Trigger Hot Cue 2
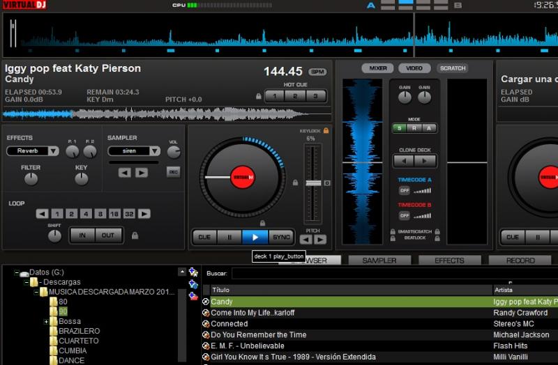This screenshot has height=365, width=558. point(295,96)
